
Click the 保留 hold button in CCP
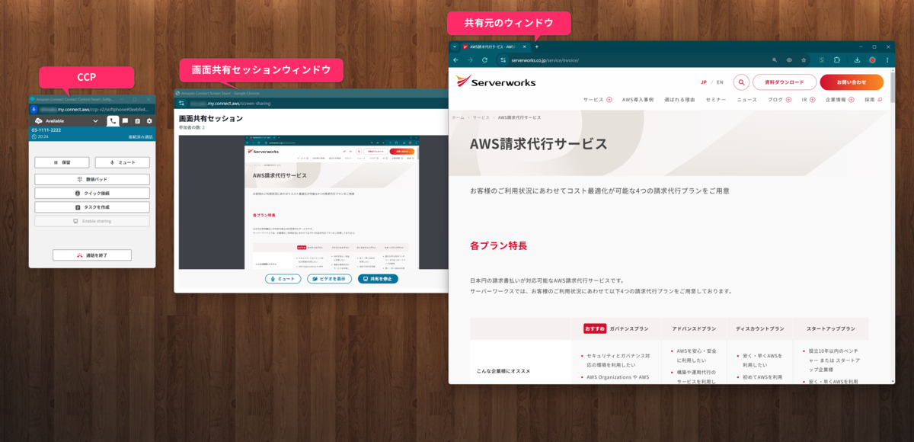click(62, 162)
